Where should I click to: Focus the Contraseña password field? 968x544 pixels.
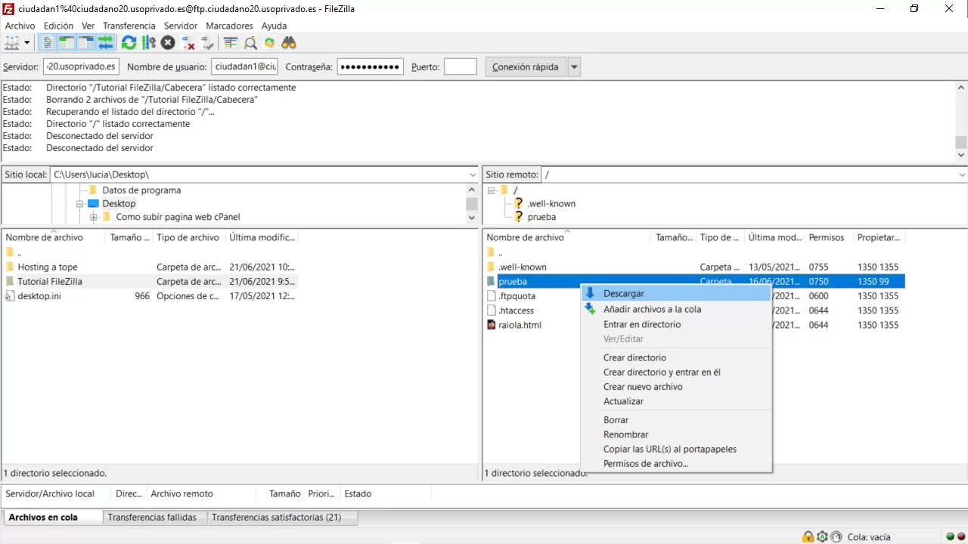(x=370, y=66)
